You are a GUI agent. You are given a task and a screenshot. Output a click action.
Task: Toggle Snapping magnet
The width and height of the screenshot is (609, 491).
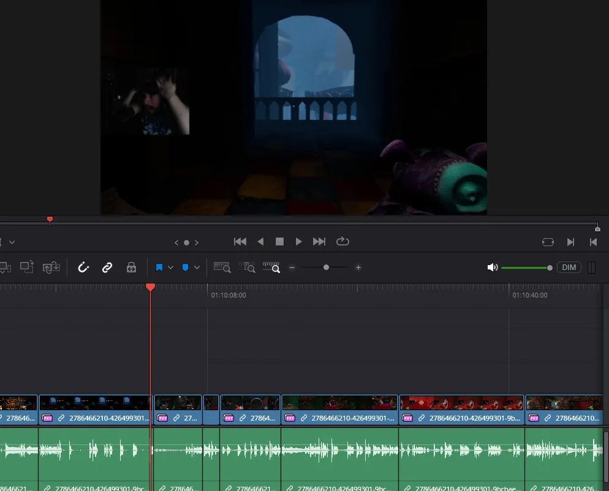(x=83, y=268)
